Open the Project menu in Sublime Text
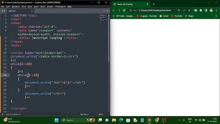 pyautogui.click(x=50, y=7)
